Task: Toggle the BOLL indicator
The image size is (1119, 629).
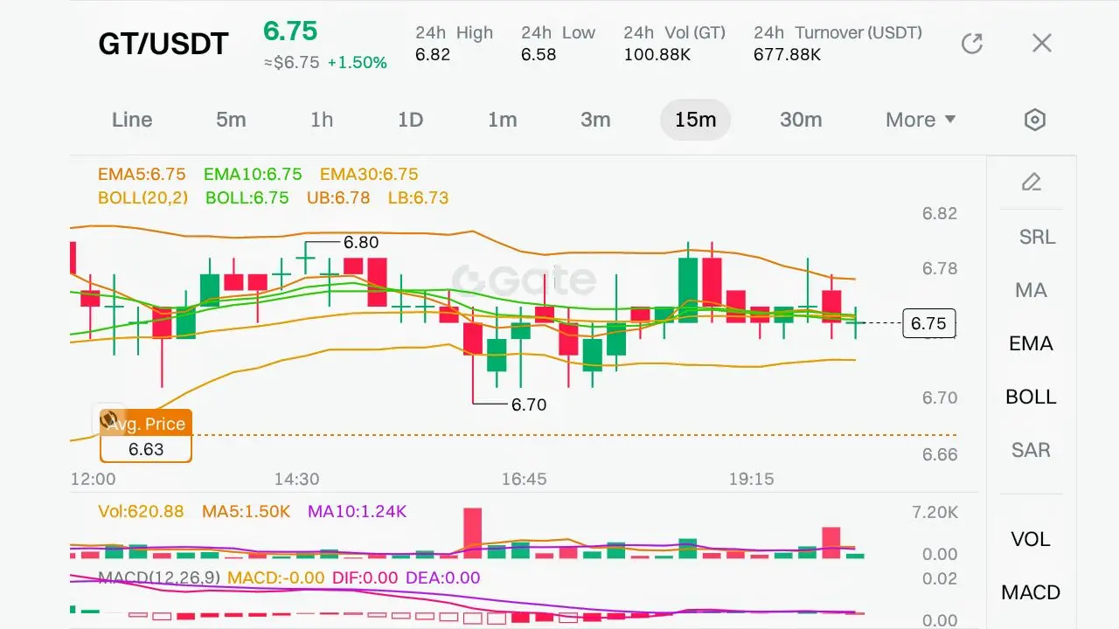Action: click(1031, 397)
